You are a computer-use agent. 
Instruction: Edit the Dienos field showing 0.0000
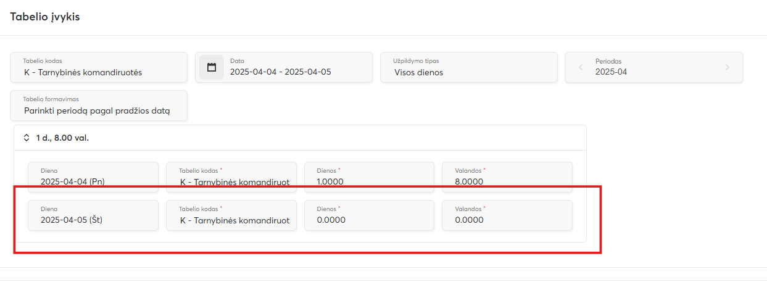[369, 215]
